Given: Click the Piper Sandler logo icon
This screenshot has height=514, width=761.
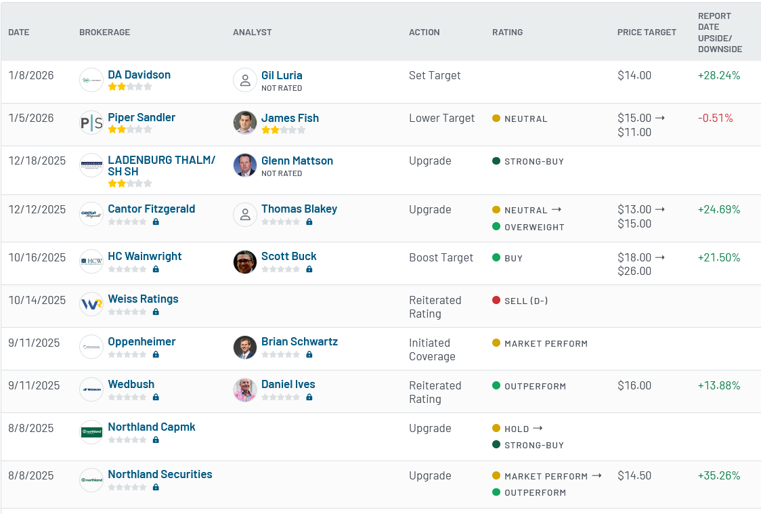Looking at the screenshot, I should click(x=91, y=123).
